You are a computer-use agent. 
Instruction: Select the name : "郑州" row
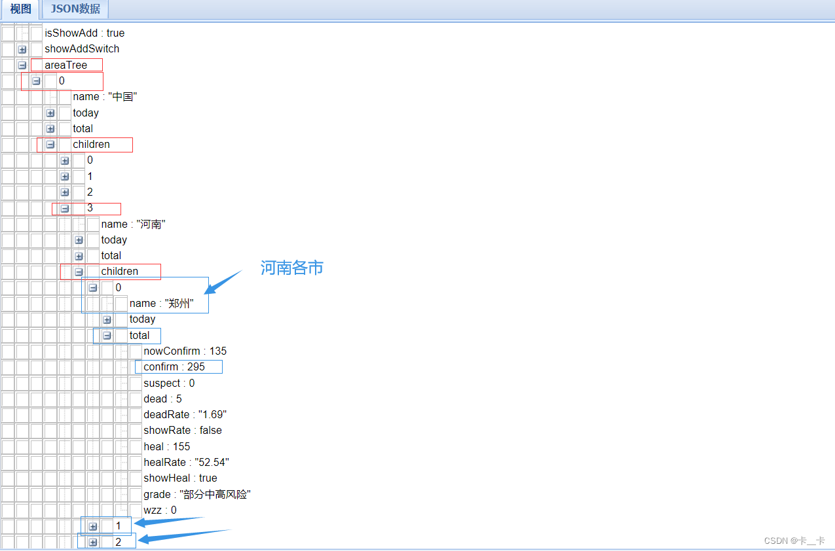tap(162, 304)
